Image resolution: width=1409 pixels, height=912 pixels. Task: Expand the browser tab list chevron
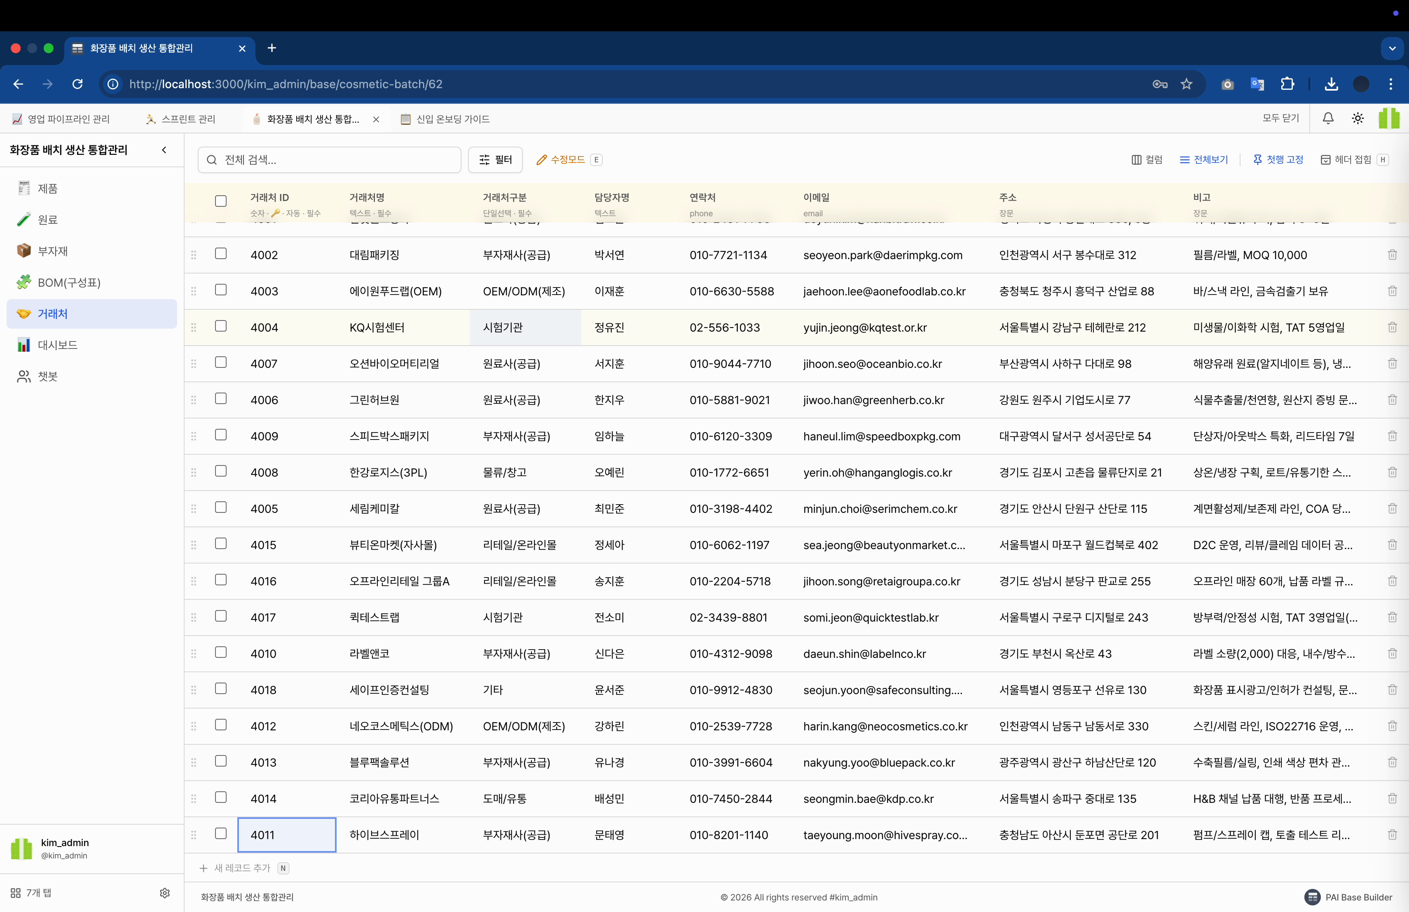coord(1392,49)
